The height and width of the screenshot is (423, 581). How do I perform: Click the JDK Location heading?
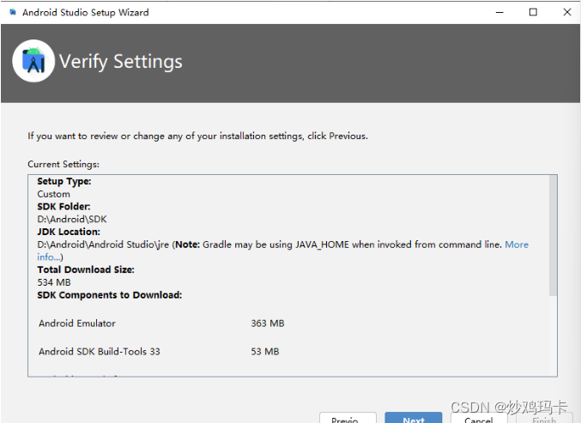tap(69, 232)
